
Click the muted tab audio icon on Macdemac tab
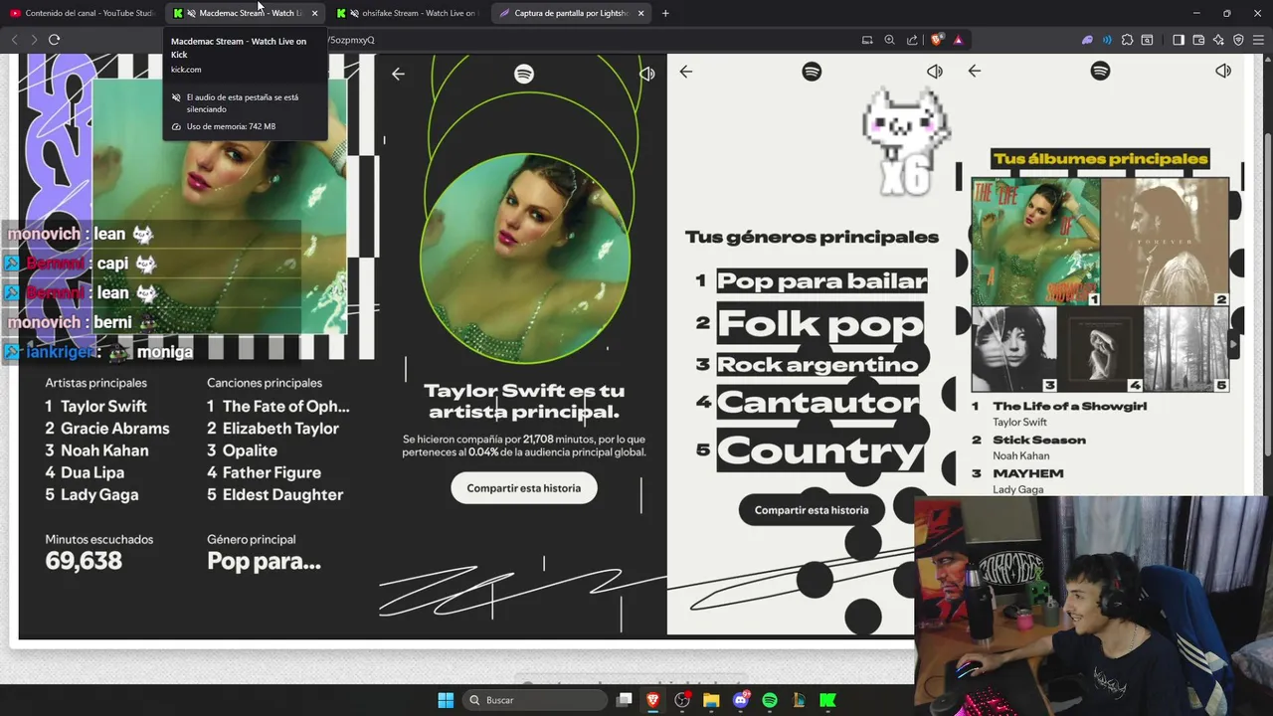193,13
